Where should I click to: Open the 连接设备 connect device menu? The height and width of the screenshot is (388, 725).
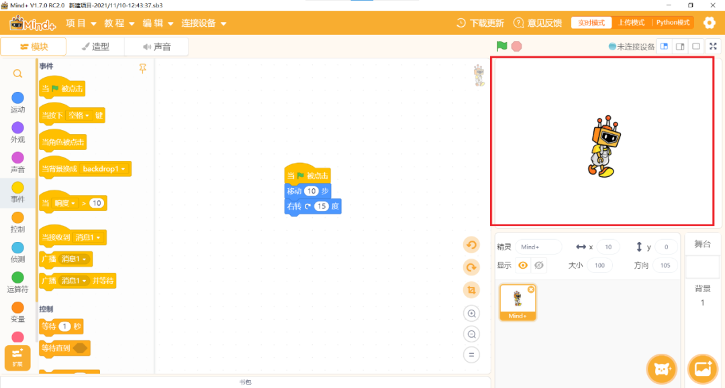click(x=203, y=23)
